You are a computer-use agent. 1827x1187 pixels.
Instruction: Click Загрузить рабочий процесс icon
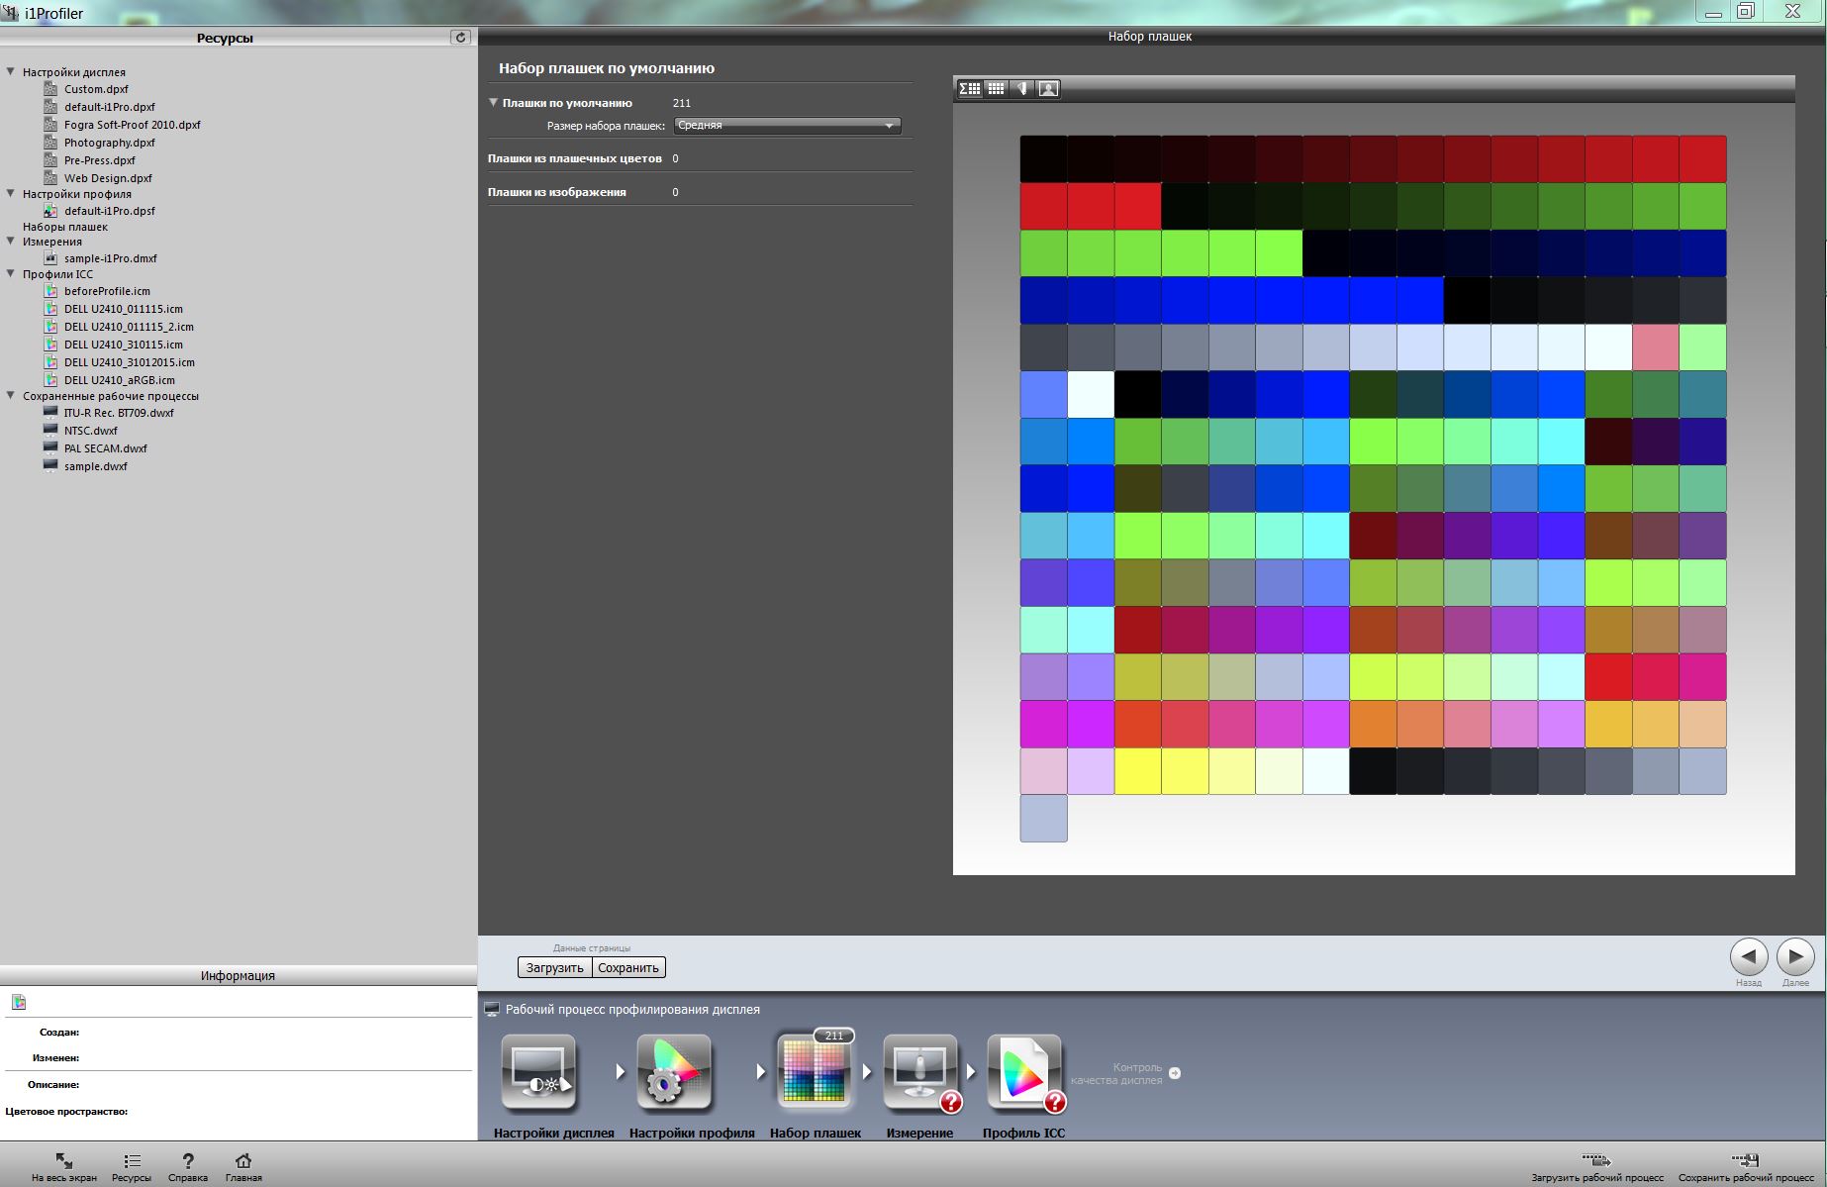tap(1596, 1161)
